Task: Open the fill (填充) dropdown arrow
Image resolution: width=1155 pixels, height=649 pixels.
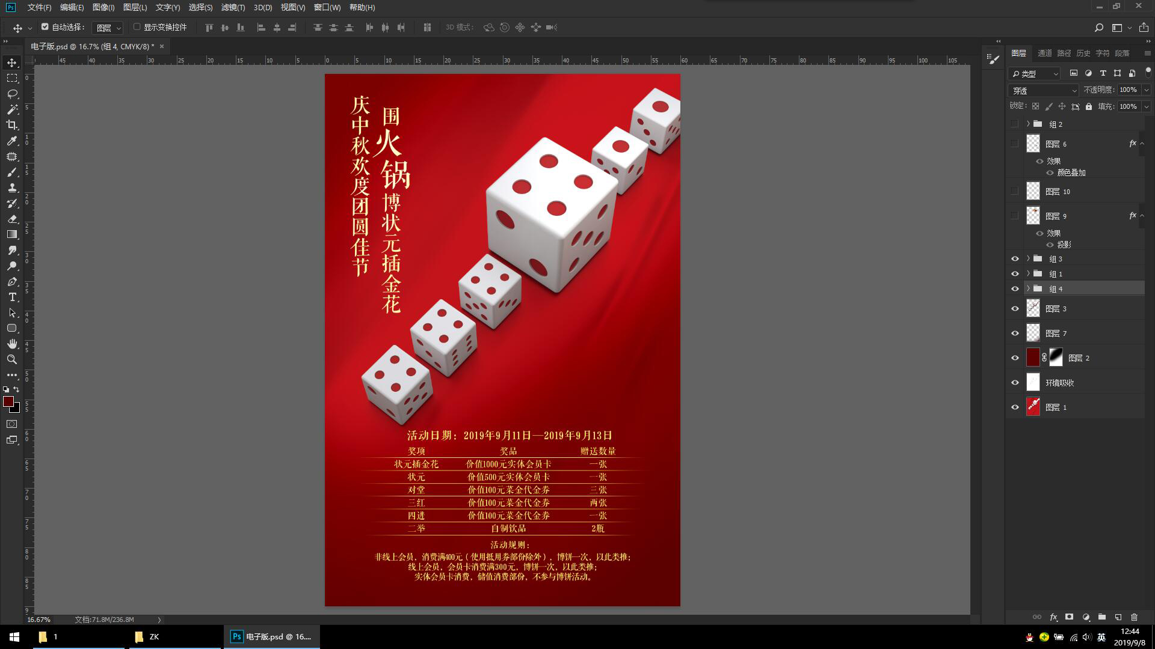Action: coord(1146,107)
